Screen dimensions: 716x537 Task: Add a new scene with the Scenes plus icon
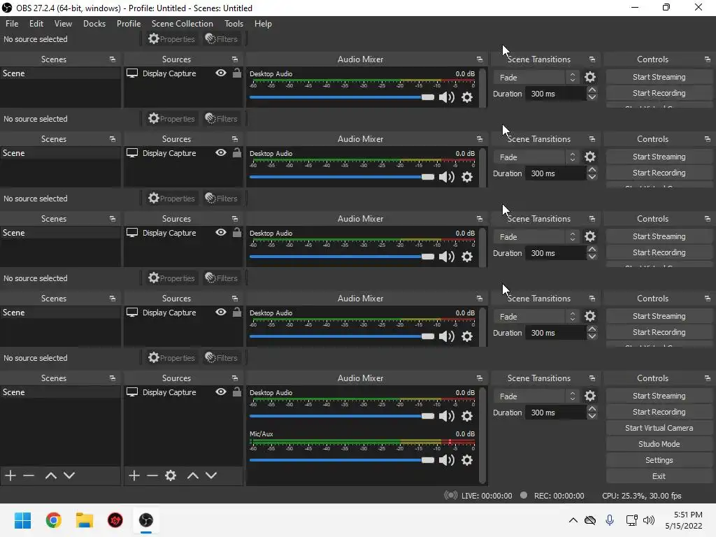tap(10, 475)
